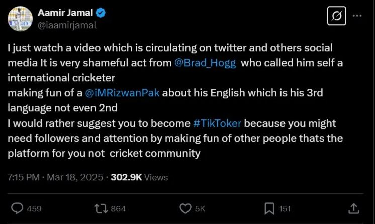375x224 pixels.
Task: Click the share upload arrow icon
Action: (x=353, y=208)
